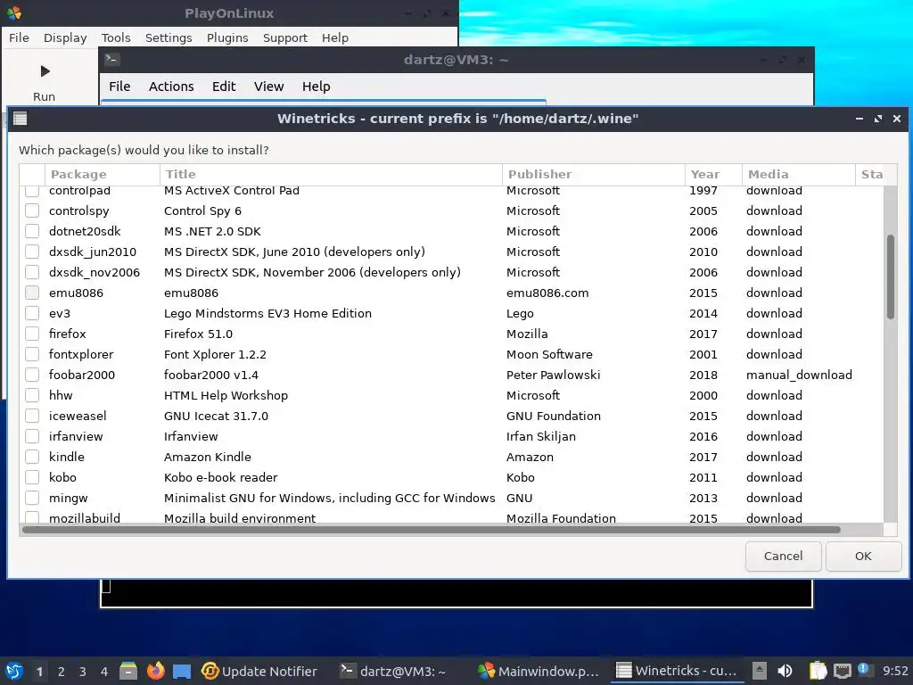Screen dimensions: 913x685
Task: Click the PlayOnLinux clover logo in title bar
Action: 13,12
